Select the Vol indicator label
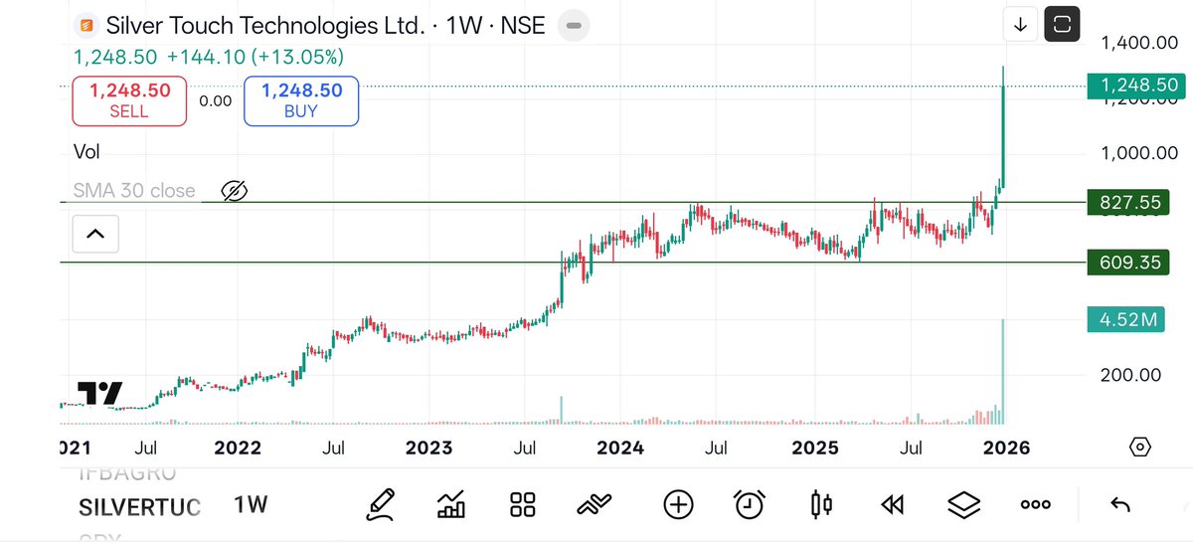This screenshot has height=542, width=1193. click(x=86, y=152)
